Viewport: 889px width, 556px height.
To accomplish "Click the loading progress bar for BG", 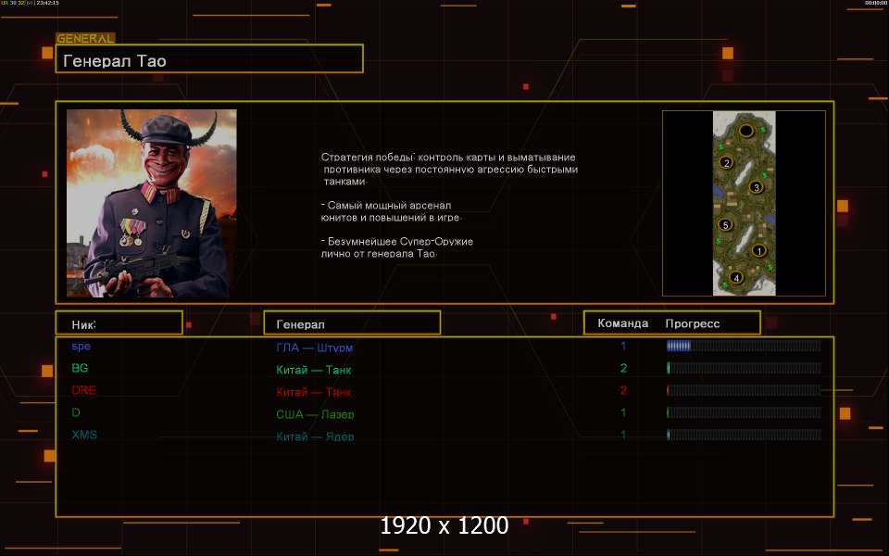I will [744, 368].
